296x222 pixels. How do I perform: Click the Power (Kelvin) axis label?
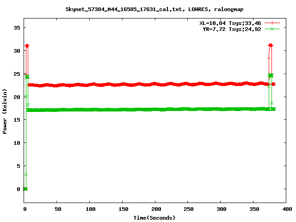coord(5,111)
